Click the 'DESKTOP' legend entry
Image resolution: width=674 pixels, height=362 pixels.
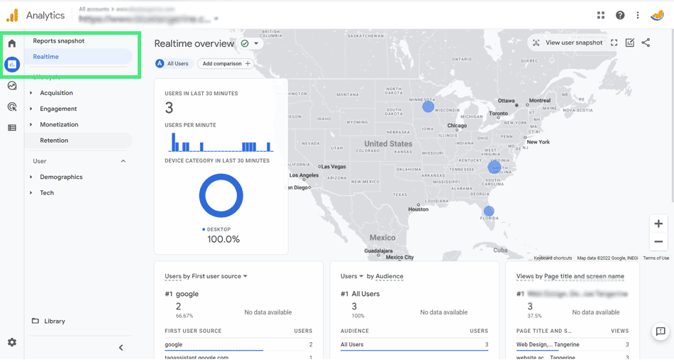coord(216,229)
